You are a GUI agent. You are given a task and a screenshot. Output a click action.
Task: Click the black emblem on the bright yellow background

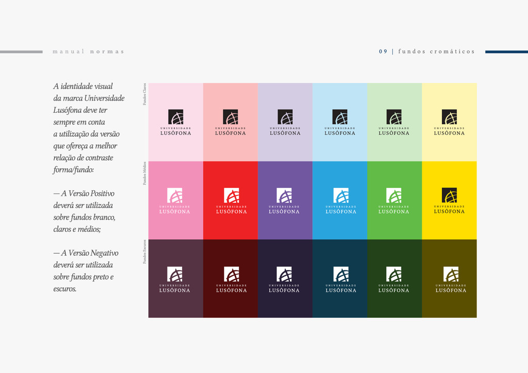tap(449, 195)
